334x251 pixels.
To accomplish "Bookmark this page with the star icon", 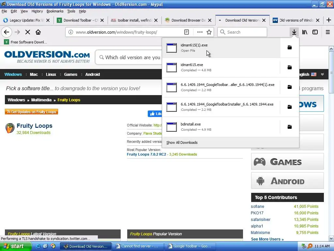I will pyautogui.click(x=209, y=32).
